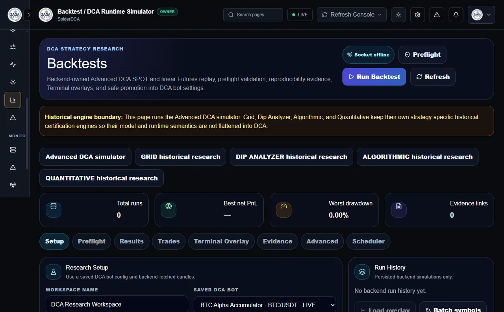Open alerts via top bar warning triangle
504x312 pixels.
(437, 15)
